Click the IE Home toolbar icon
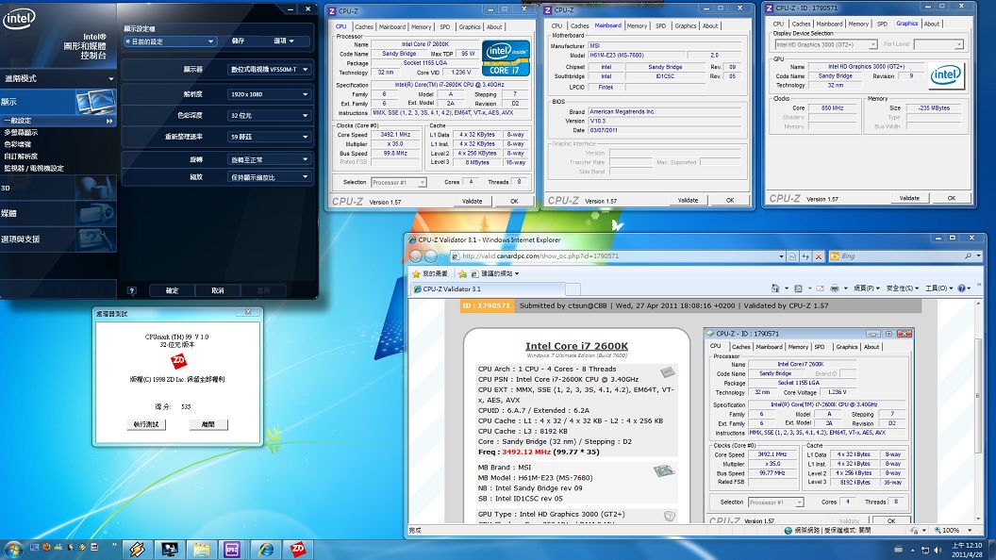996x560 pixels. click(775, 288)
